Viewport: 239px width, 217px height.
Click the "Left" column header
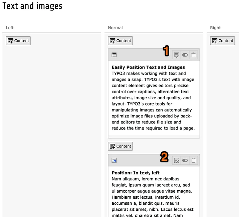tap(10, 28)
